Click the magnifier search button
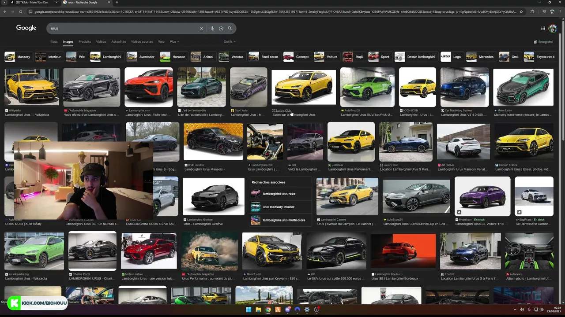 [230, 28]
